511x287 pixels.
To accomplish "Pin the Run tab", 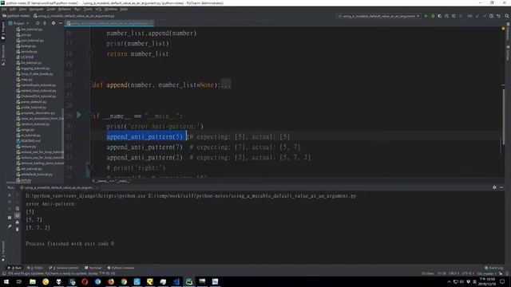I will 10,226.
